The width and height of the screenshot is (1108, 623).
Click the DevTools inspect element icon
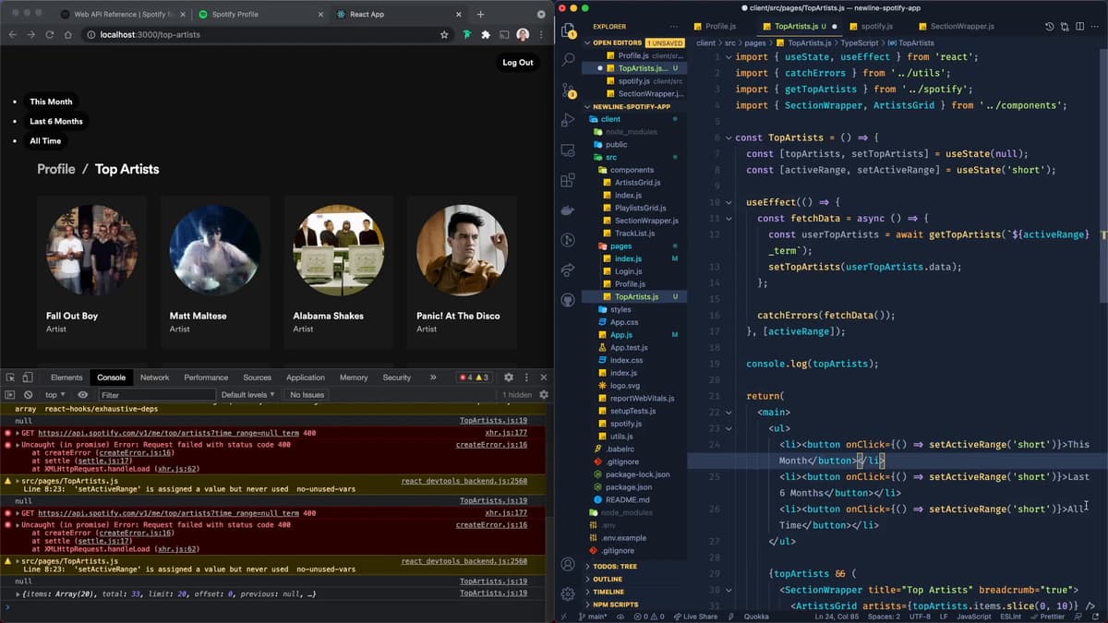click(10, 377)
